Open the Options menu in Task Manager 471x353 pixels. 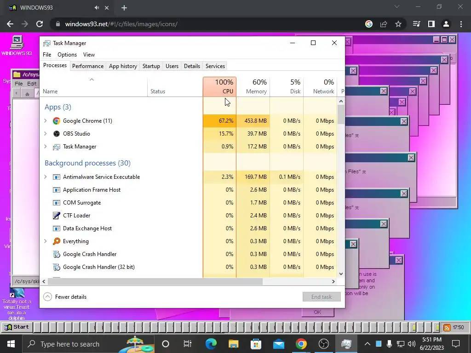point(67,55)
